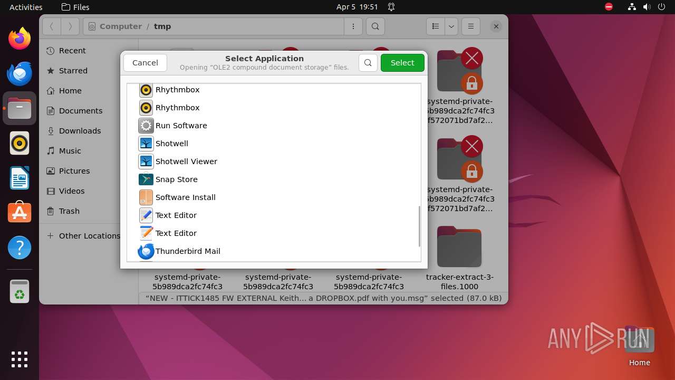Open the search icon in Select Application dialog

[368, 62]
